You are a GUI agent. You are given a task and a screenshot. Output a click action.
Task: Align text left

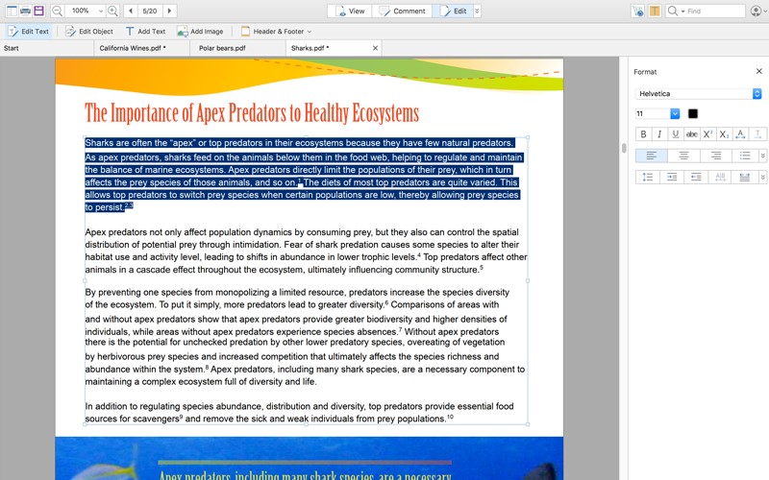coord(652,156)
